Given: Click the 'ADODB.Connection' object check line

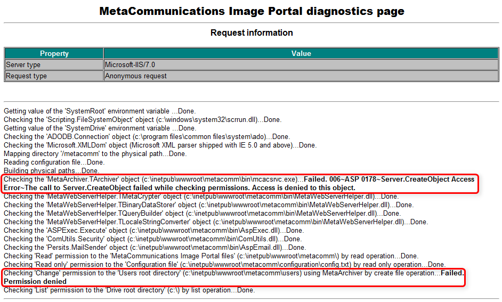Looking at the screenshot, I should pyautogui.click(x=147, y=136).
